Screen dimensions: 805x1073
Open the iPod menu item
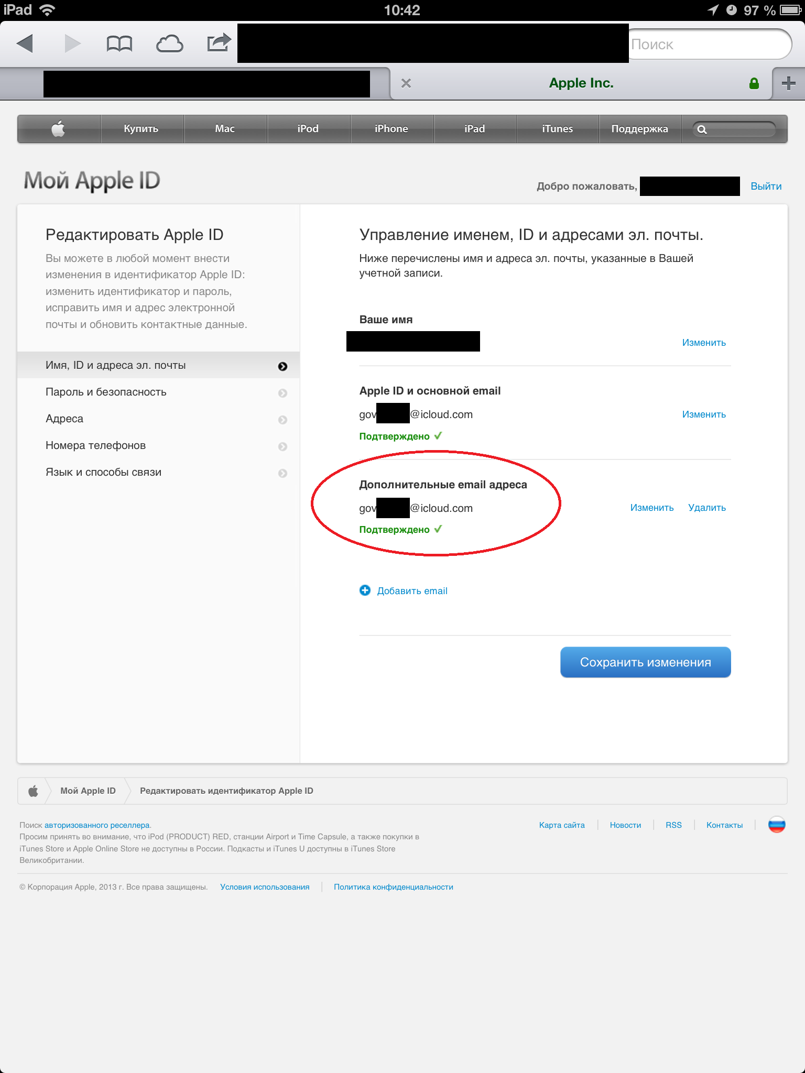[308, 129]
